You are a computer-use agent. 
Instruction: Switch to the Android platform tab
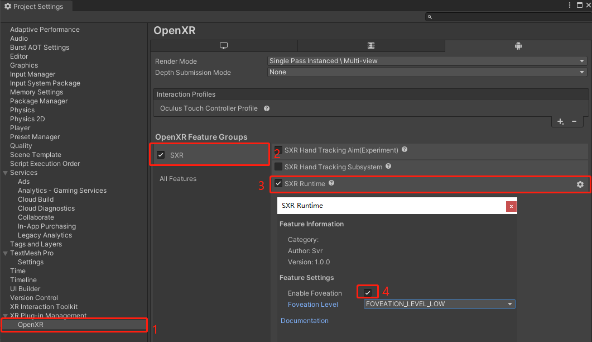coord(518,46)
